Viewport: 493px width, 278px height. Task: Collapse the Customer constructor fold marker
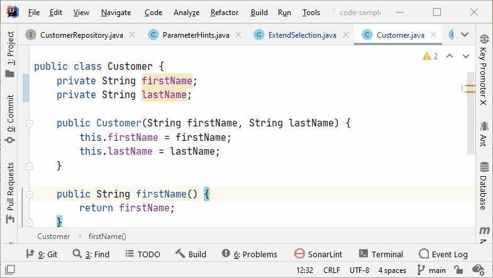point(30,123)
